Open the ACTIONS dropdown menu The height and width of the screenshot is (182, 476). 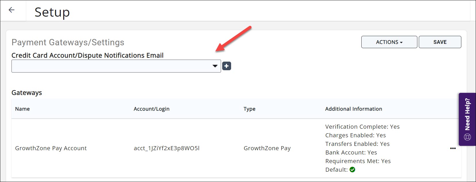click(x=389, y=42)
